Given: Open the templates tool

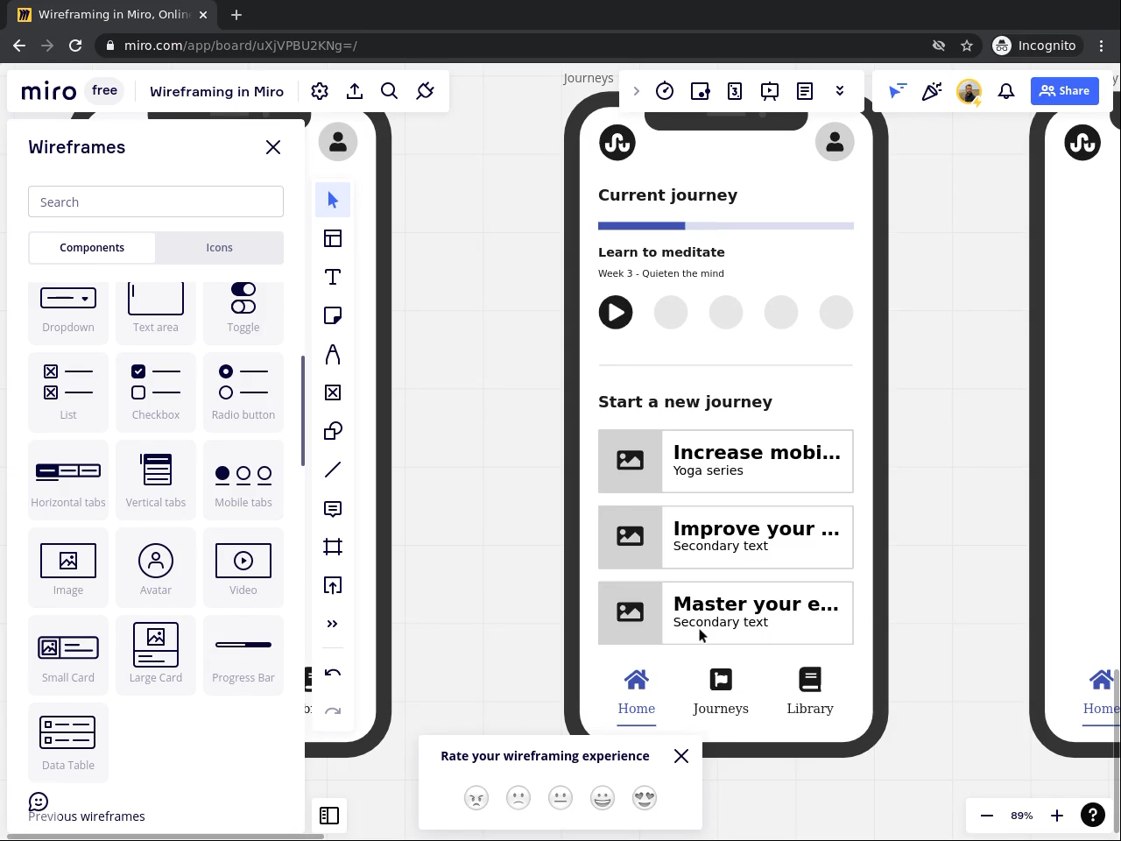Looking at the screenshot, I should pyautogui.click(x=333, y=238).
